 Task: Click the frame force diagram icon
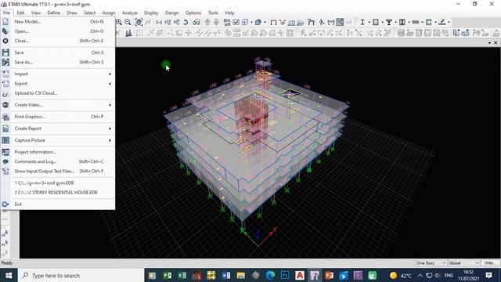pyautogui.click(x=331, y=22)
